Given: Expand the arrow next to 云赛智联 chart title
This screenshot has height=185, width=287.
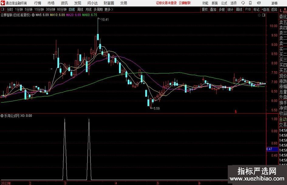Looking at the screenshot, I should click(33, 15).
